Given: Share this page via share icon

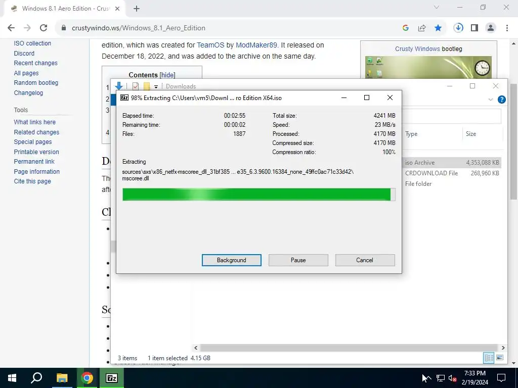Looking at the screenshot, I should coord(421,28).
